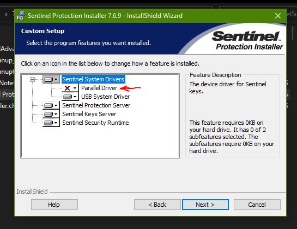Select the USB System Driver feature

(106, 97)
